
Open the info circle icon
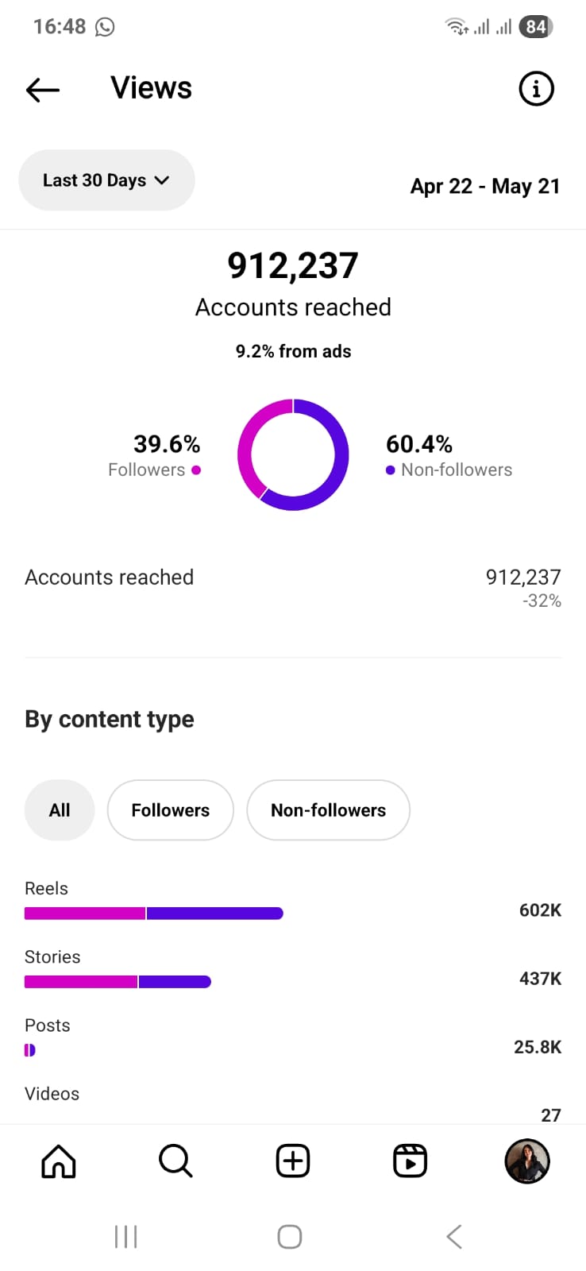tap(536, 89)
